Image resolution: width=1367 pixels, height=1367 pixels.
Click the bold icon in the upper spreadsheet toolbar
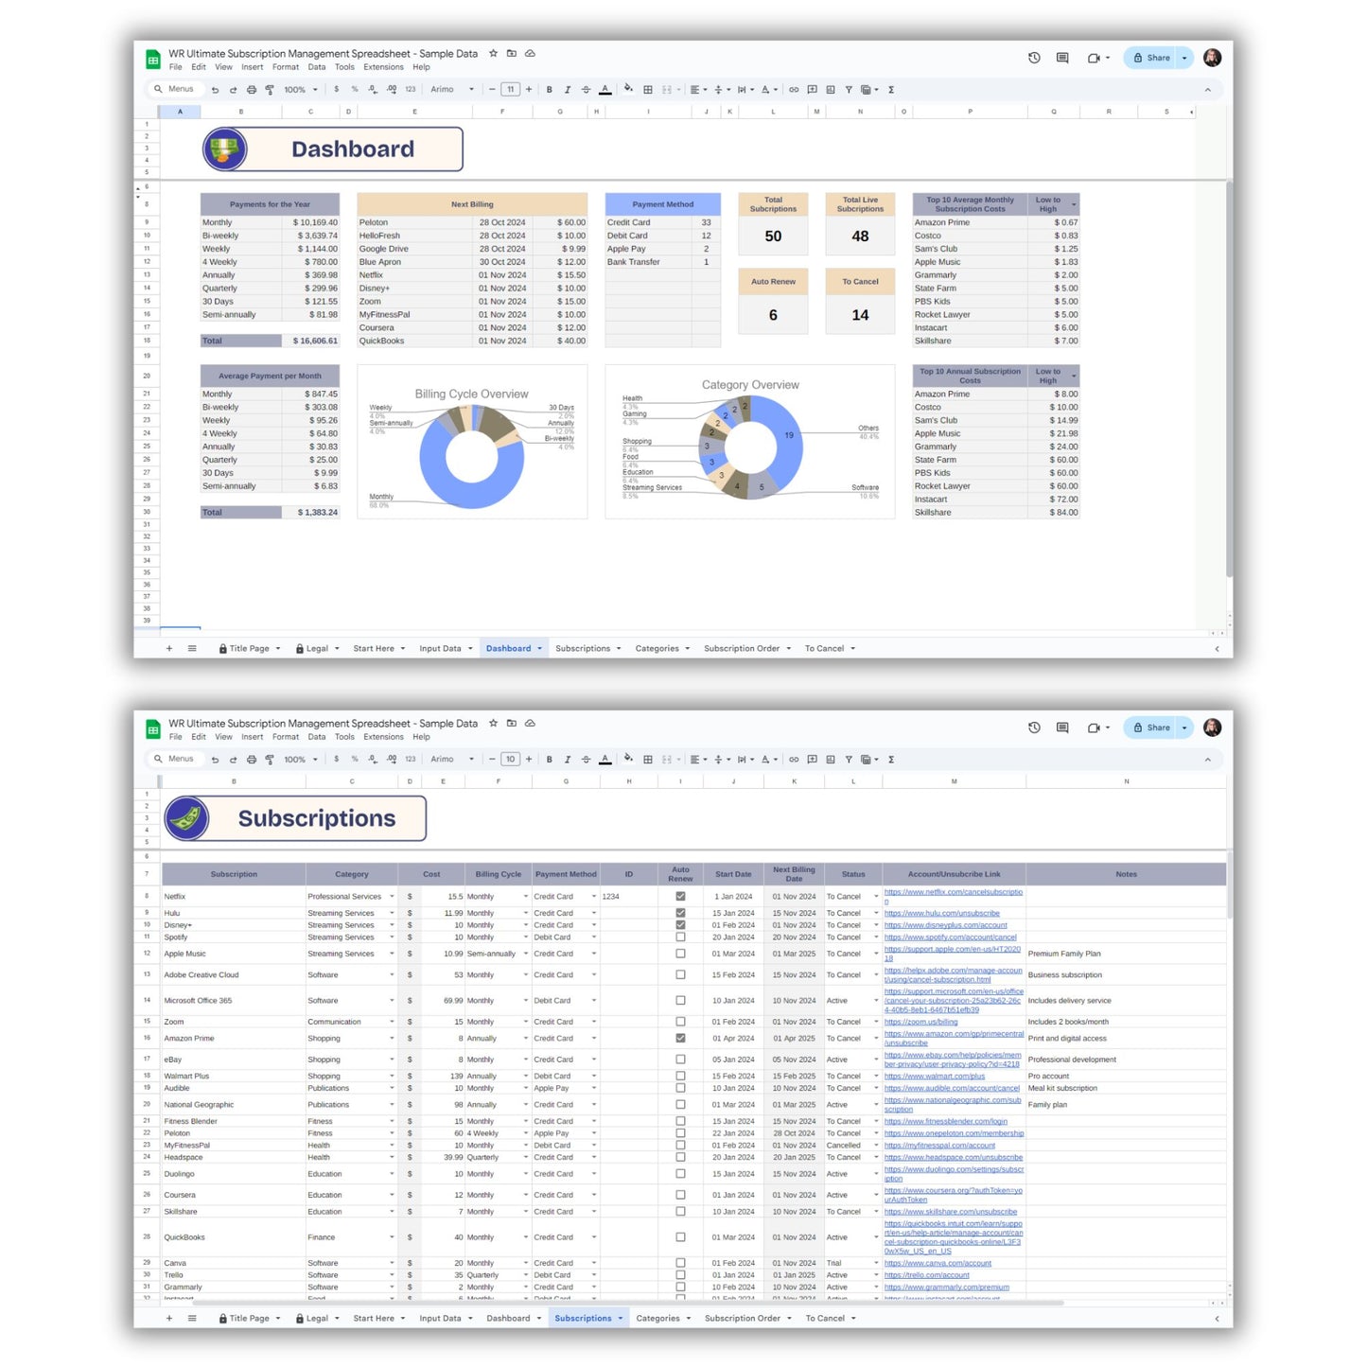click(549, 90)
